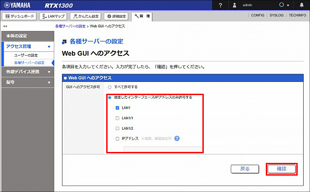This screenshot has height=192, width=310.
Task: Switch to 詳細設定 tab
Action: [x=116, y=16]
